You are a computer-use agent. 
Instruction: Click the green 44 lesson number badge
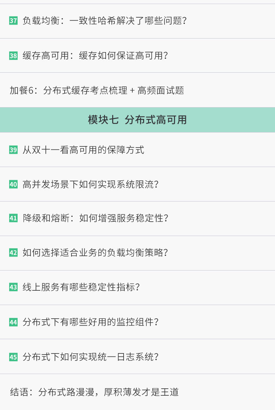(x=13, y=322)
